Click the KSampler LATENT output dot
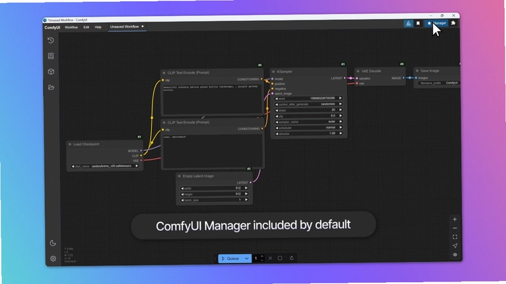 point(345,78)
